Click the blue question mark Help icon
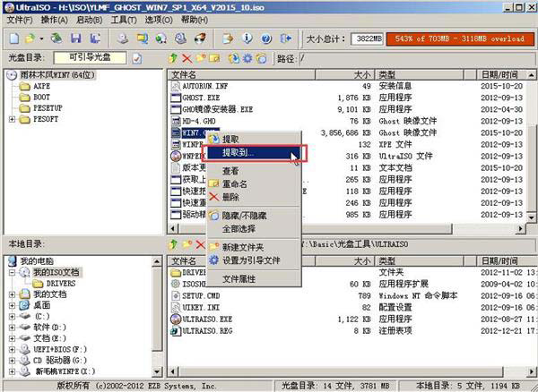Image resolution: width=538 pixels, height=392 pixels. 266,38
